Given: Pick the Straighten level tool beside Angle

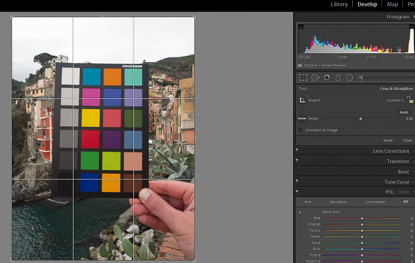Looking at the screenshot, I should tap(302, 118).
